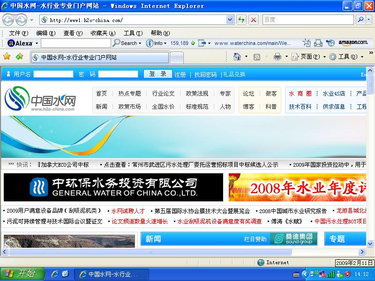Viewport: 375px width, 281px height.
Task: Open the 工具(T) menu
Action: pos(133,33)
